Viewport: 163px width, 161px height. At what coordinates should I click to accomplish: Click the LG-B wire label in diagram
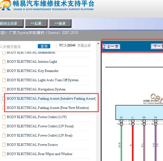tap(119, 145)
